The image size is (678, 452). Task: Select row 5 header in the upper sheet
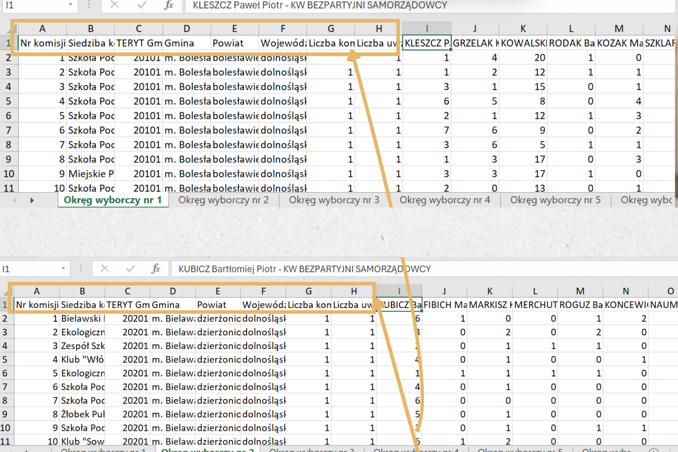[x=8, y=101]
